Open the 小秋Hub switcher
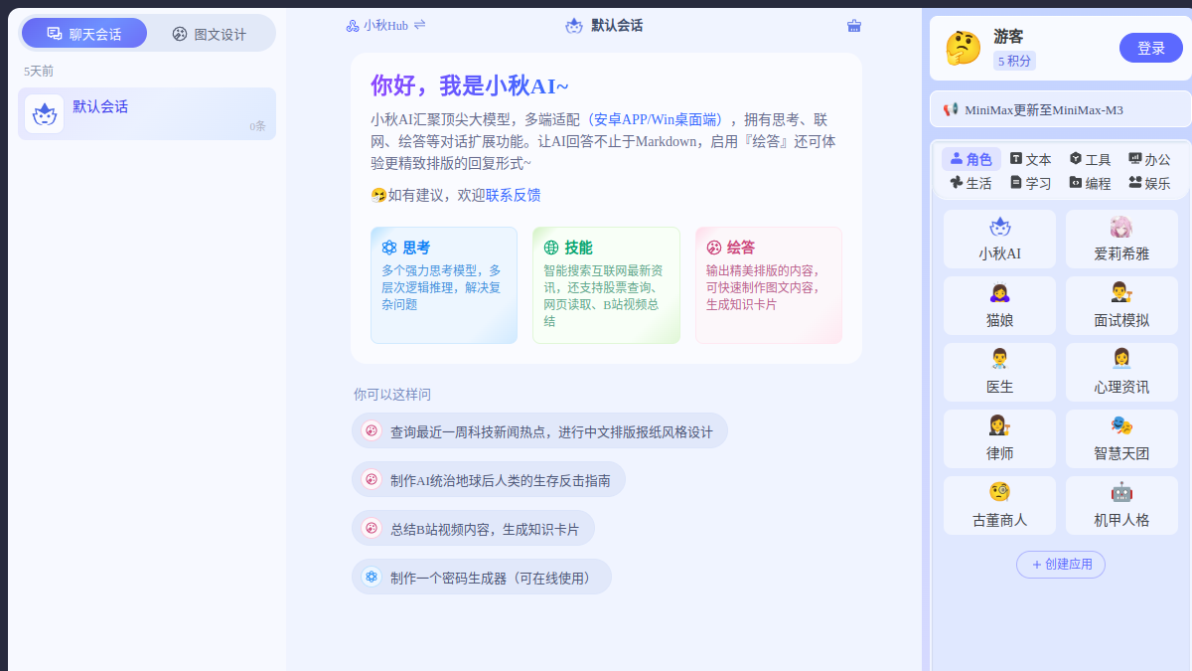Viewport: 1192px width, 671px height. 377,26
